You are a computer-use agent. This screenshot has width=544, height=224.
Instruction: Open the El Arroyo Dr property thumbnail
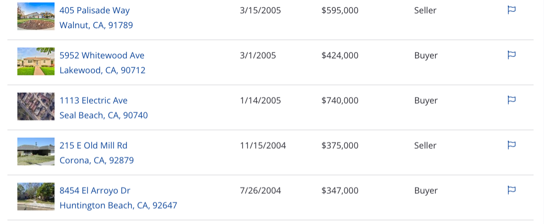36,197
